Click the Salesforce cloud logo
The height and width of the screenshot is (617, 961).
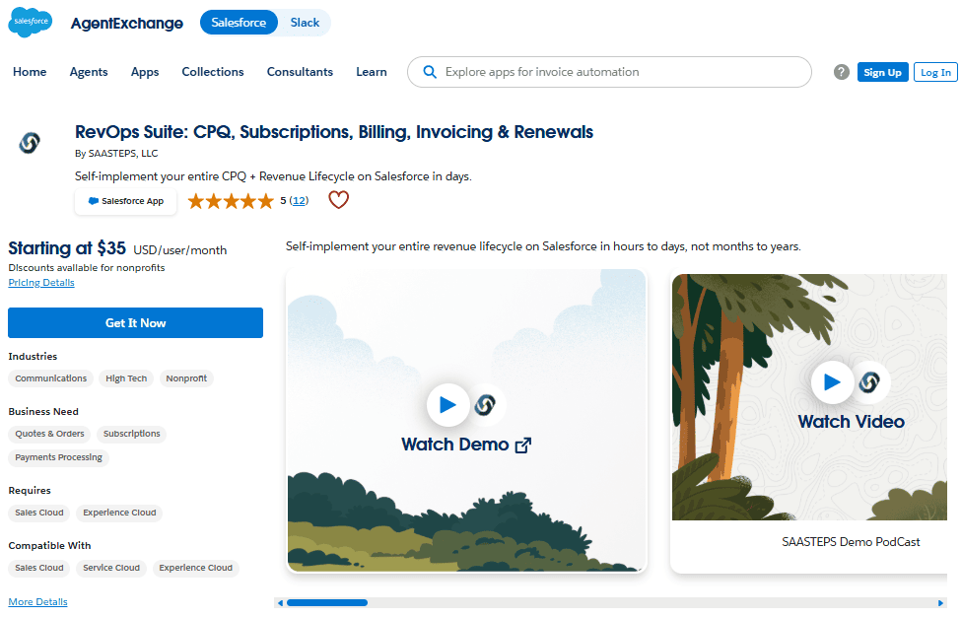[x=30, y=22]
